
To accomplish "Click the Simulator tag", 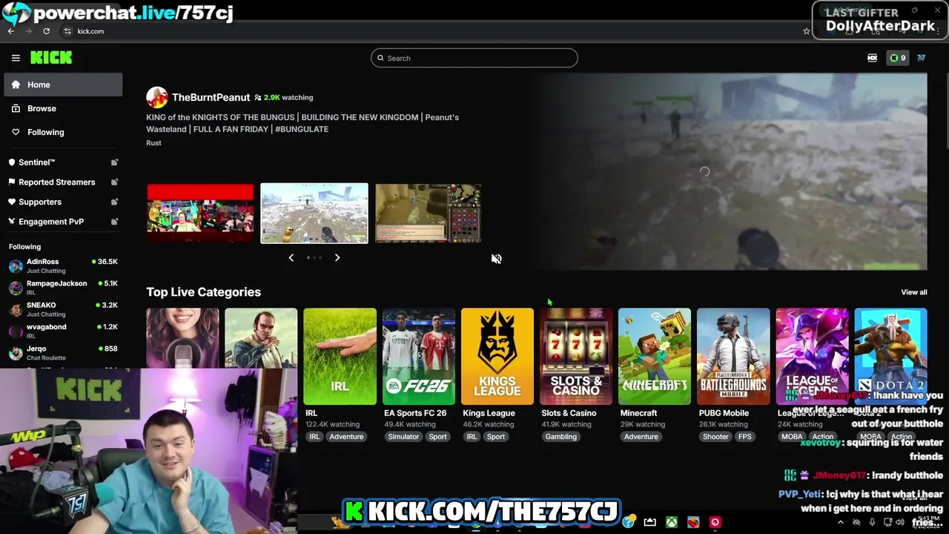I will tap(403, 437).
